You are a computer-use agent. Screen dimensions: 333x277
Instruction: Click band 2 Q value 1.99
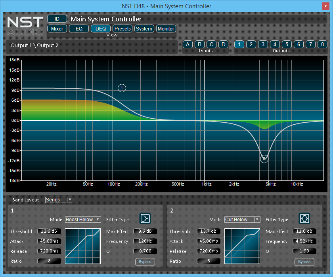pyautogui.click(x=304, y=251)
